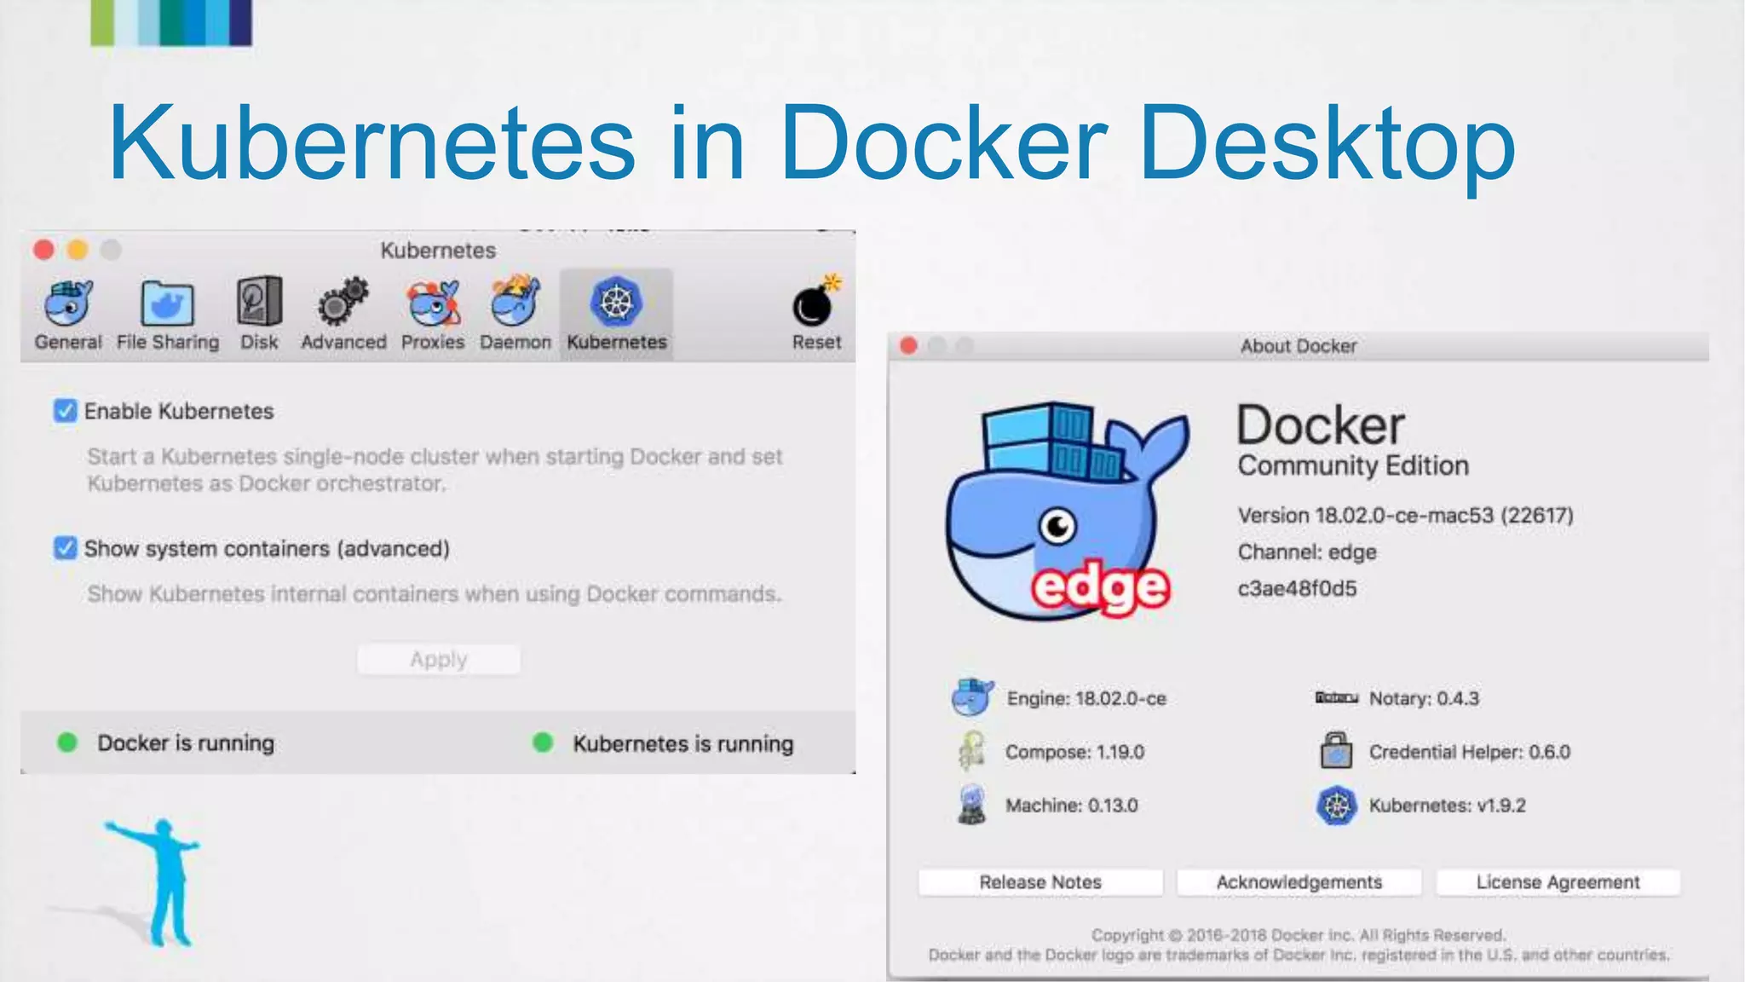Click the 'Machine: 0.13.0' text

click(1071, 806)
